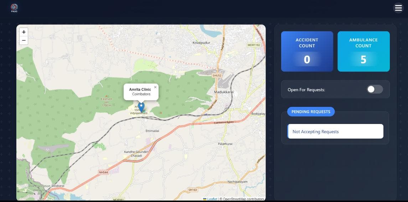408x202 pixels.
Task: Select the Ambulance Count card
Action: click(x=363, y=51)
